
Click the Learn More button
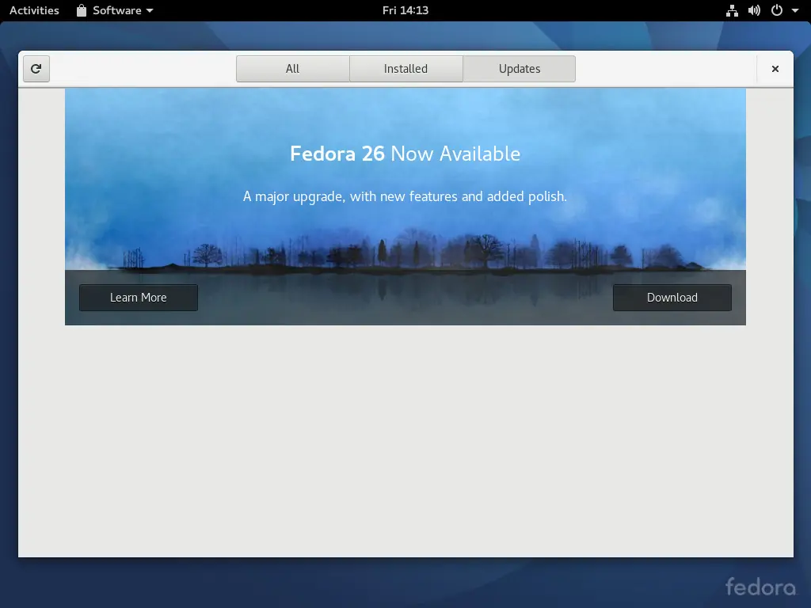138,298
